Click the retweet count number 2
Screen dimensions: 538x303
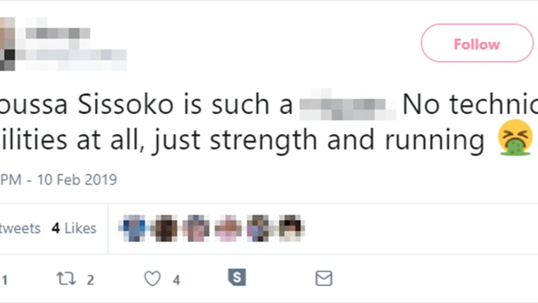[90, 281]
